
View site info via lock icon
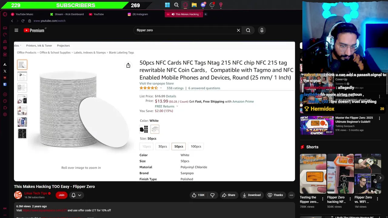pyautogui.click(x=29, y=21)
